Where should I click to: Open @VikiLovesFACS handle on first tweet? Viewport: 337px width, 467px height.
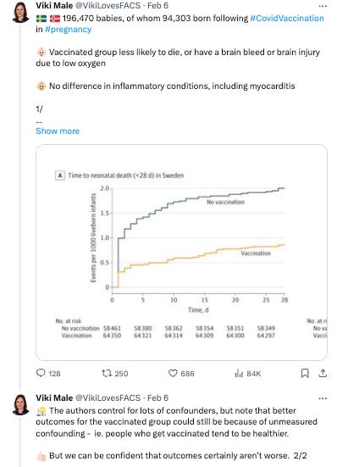coord(108,5)
